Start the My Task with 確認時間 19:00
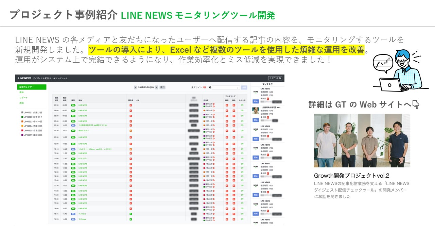The width and height of the screenshot is (435, 245). (x=256, y=214)
